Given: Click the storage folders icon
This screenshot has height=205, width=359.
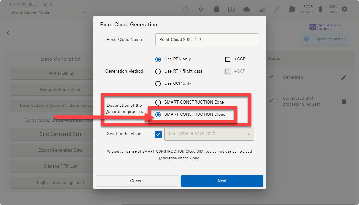Looking at the screenshot, I should tap(292, 9).
